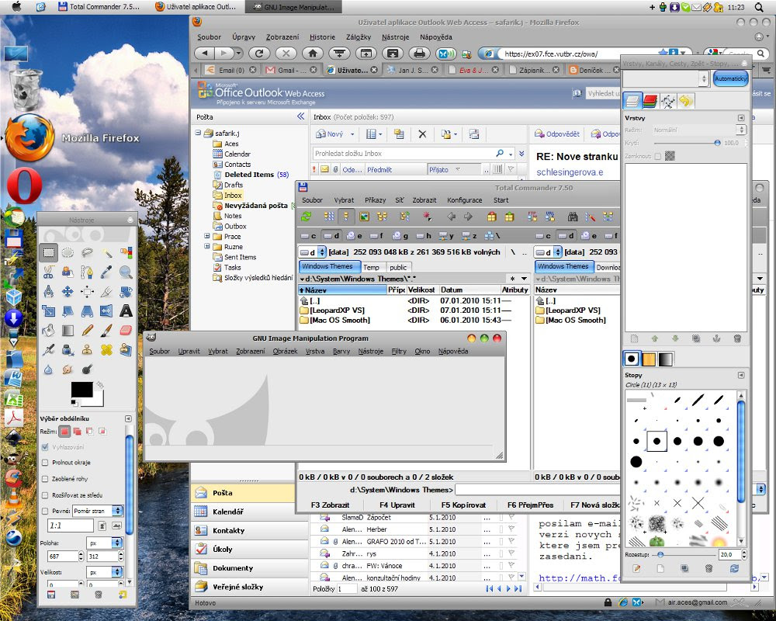Click the black foreground color swatch

point(81,389)
